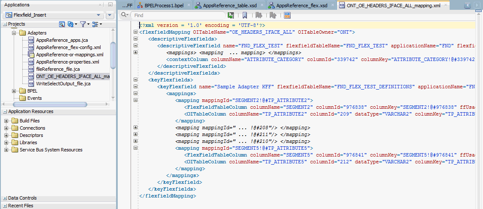Expand the Connections node

[x=6, y=128]
